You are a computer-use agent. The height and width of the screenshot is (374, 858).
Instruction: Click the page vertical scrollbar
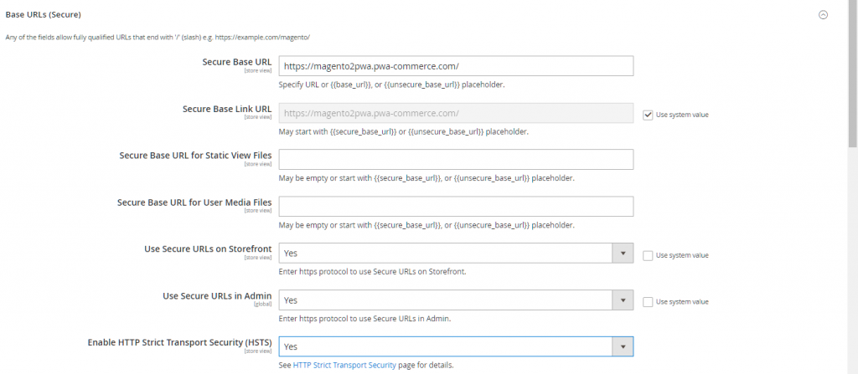tap(852, 84)
